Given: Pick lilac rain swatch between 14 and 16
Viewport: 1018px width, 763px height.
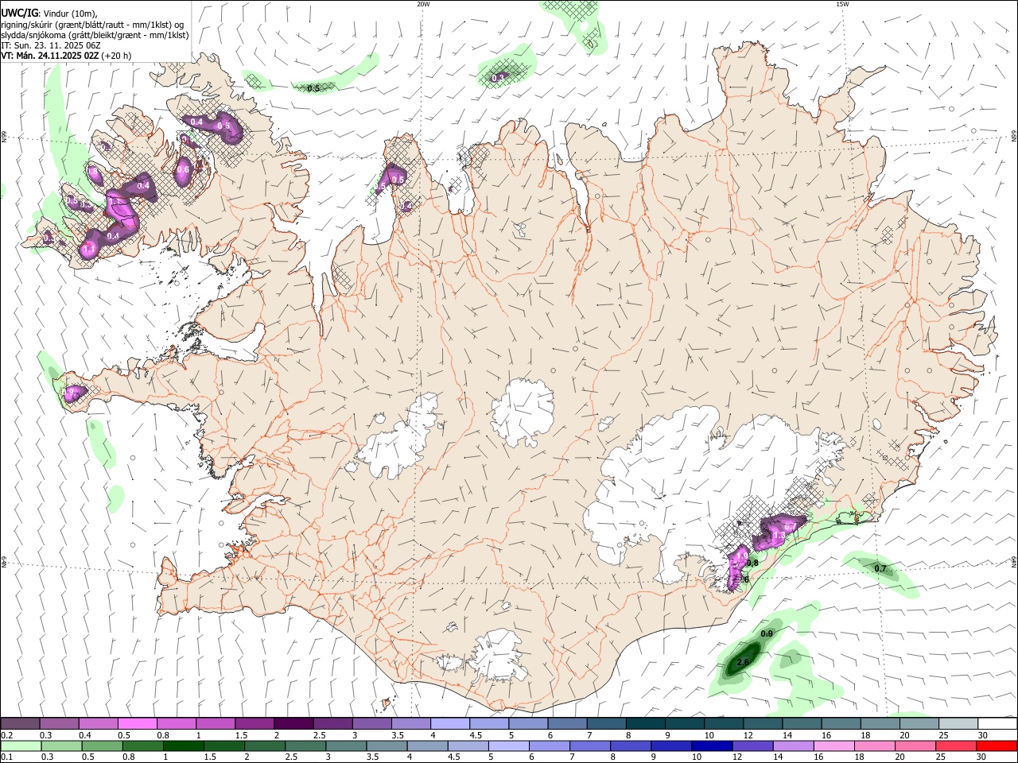Looking at the screenshot, I should pyautogui.click(x=793, y=746).
